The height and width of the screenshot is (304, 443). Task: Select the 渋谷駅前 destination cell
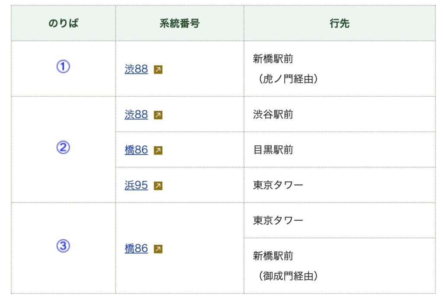click(x=340, y=115)
